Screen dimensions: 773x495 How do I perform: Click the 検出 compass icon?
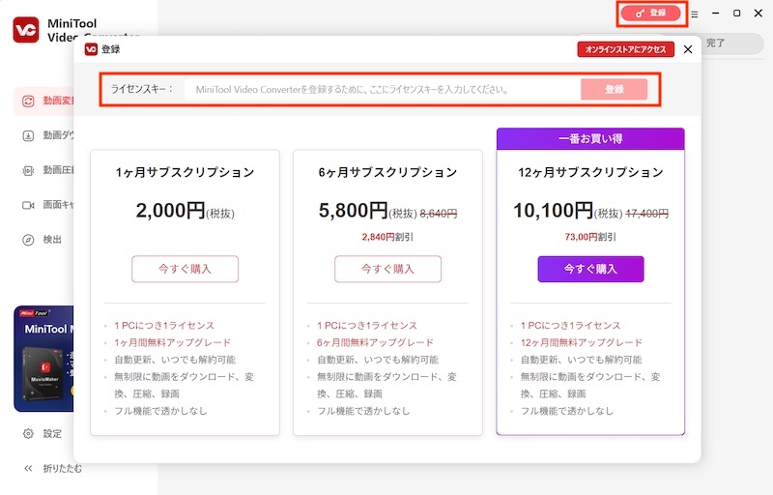click(28, 240)
